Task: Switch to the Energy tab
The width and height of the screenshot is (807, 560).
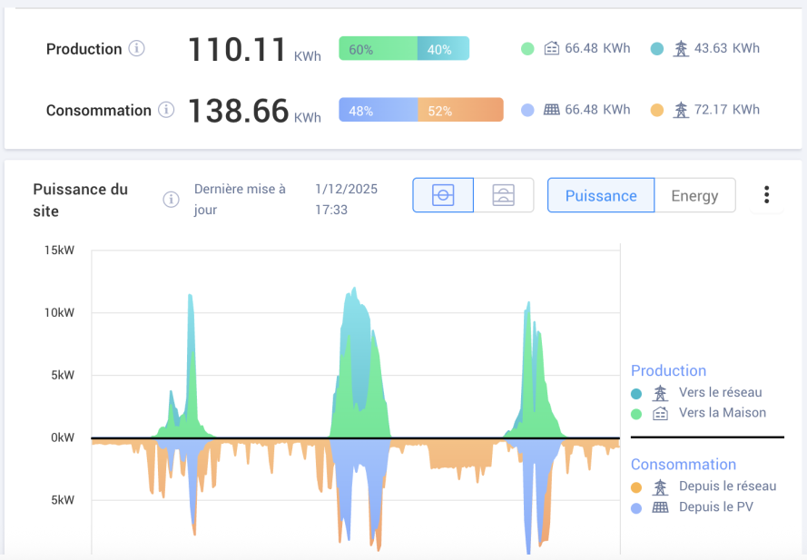Action: click(x=694, y=195)
